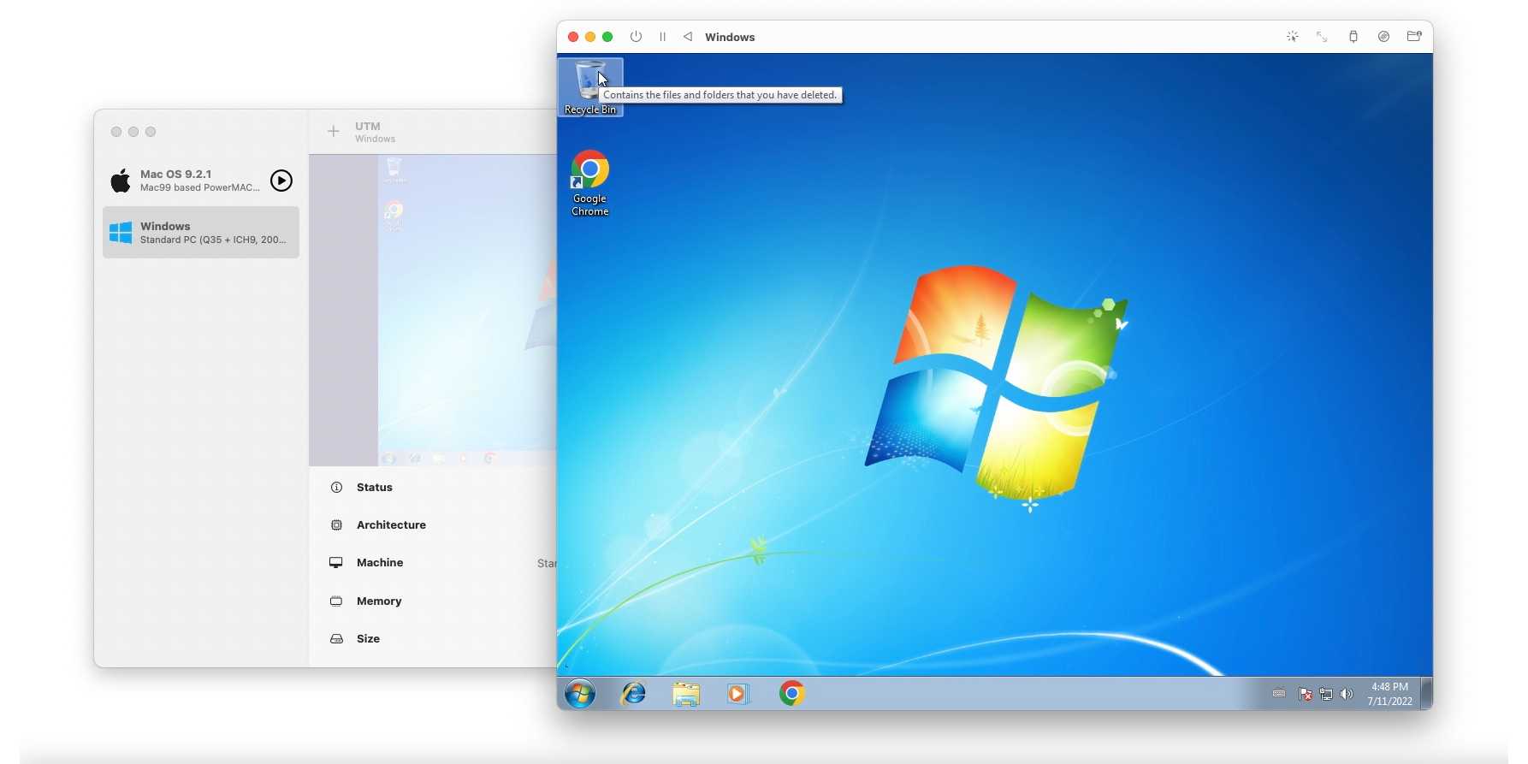Click the Architecture row in UTM details

point(433,524)
